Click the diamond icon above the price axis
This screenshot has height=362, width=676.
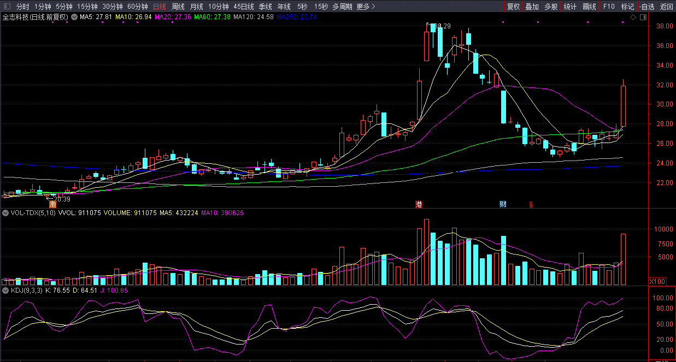[x=633, y=17]
